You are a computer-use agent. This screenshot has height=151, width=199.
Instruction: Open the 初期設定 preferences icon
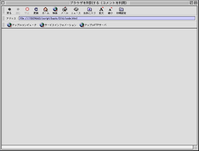[121, 11]
